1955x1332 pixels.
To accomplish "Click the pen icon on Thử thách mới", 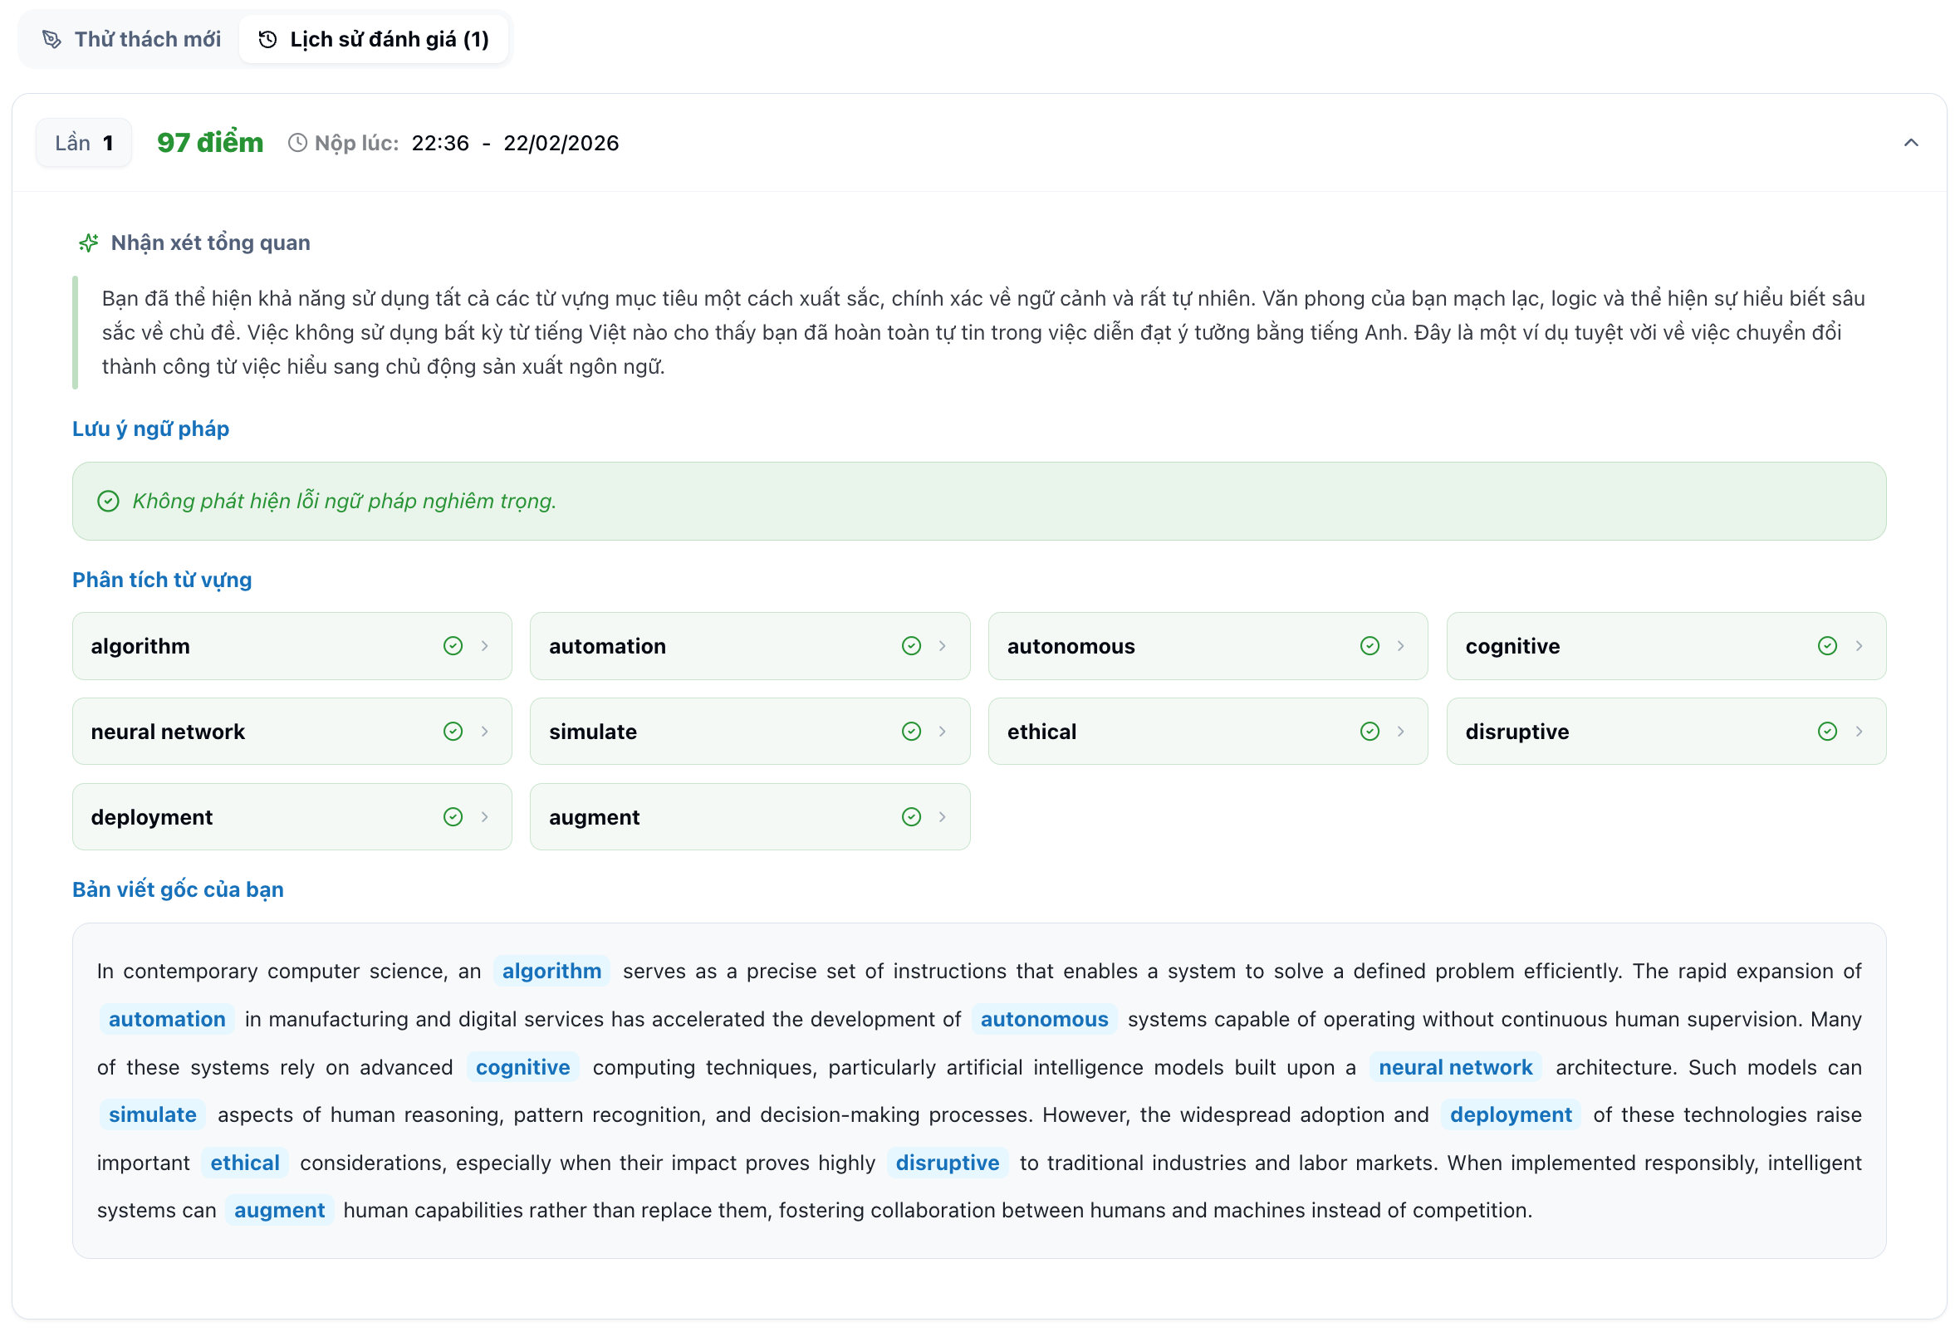I will [52, 39].
